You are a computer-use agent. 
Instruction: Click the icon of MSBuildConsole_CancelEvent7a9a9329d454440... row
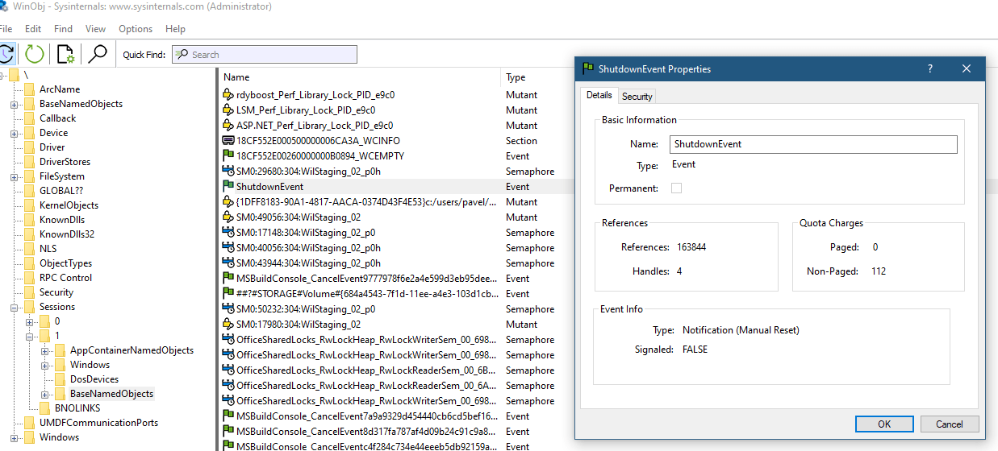click(228, 416)
